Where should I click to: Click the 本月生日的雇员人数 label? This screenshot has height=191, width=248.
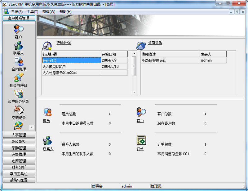click(78, 123)
